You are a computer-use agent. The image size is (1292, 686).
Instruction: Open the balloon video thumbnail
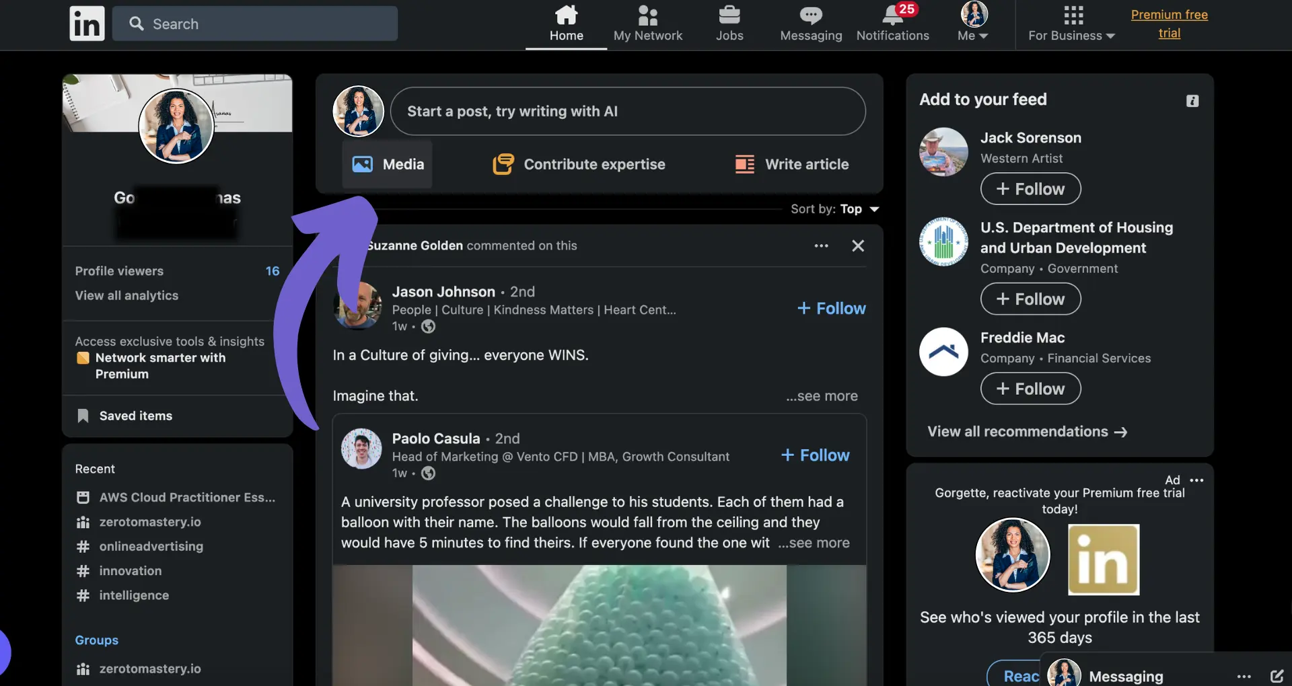tap(599, 625)
